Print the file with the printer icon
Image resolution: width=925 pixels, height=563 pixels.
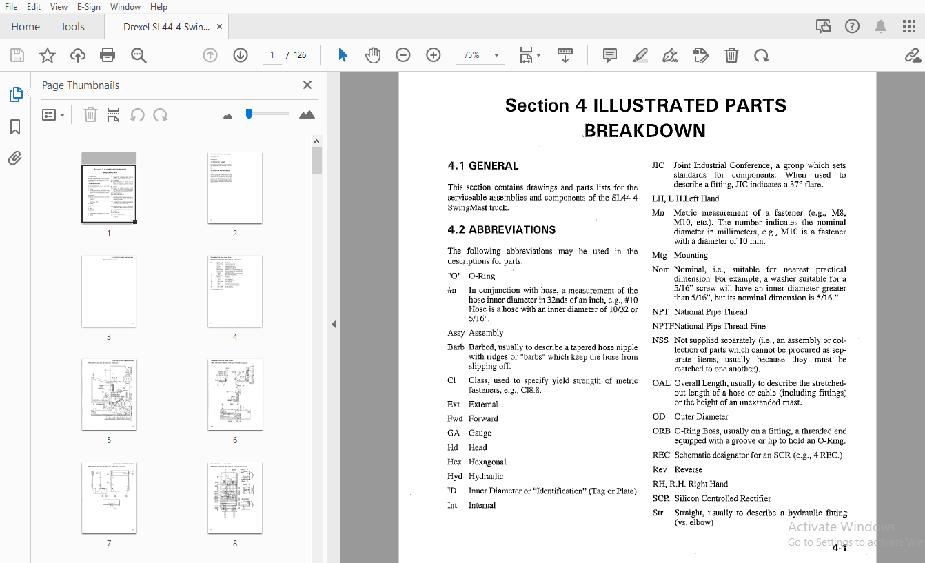coord(108,55)
